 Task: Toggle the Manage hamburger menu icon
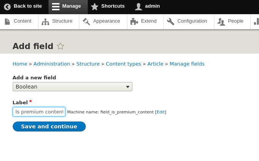[56, 7]
